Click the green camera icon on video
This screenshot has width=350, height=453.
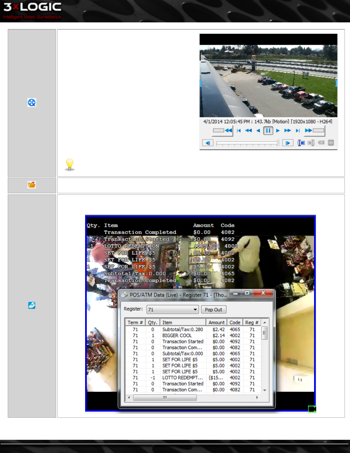tap(312, 409)
